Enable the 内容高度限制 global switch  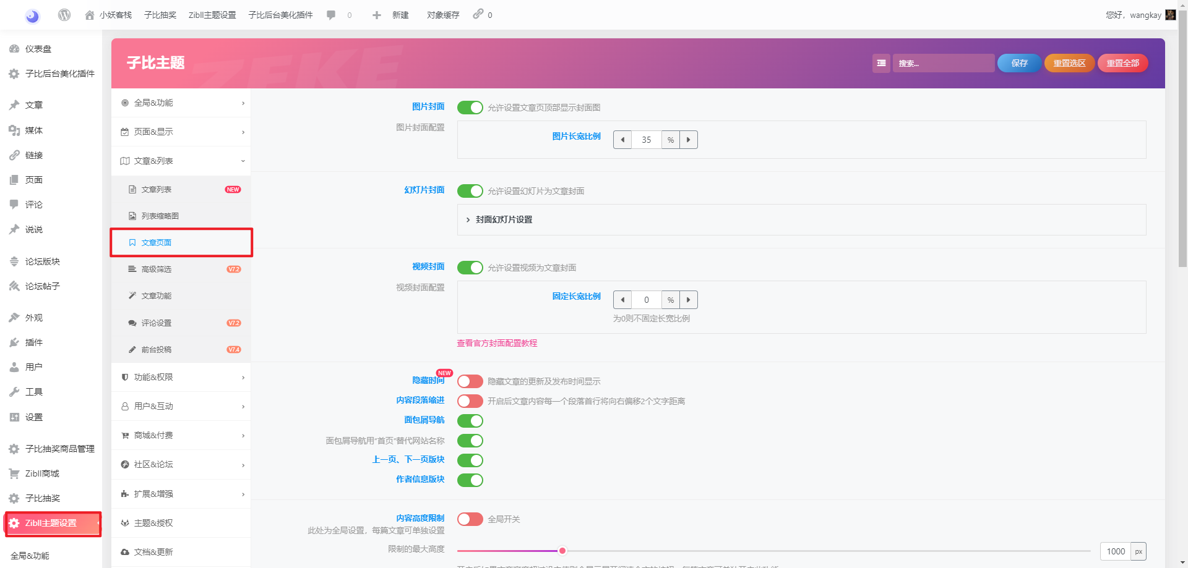pos(470,519)
